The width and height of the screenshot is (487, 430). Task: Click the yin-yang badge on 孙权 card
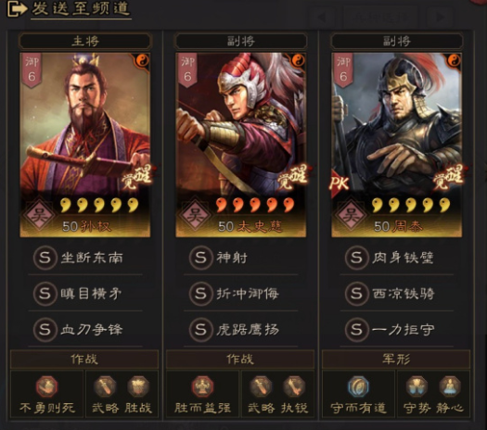click(x=142, y=61)
